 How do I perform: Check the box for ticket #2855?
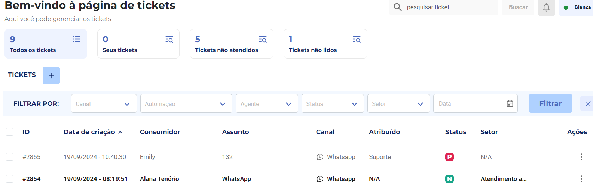10,157
